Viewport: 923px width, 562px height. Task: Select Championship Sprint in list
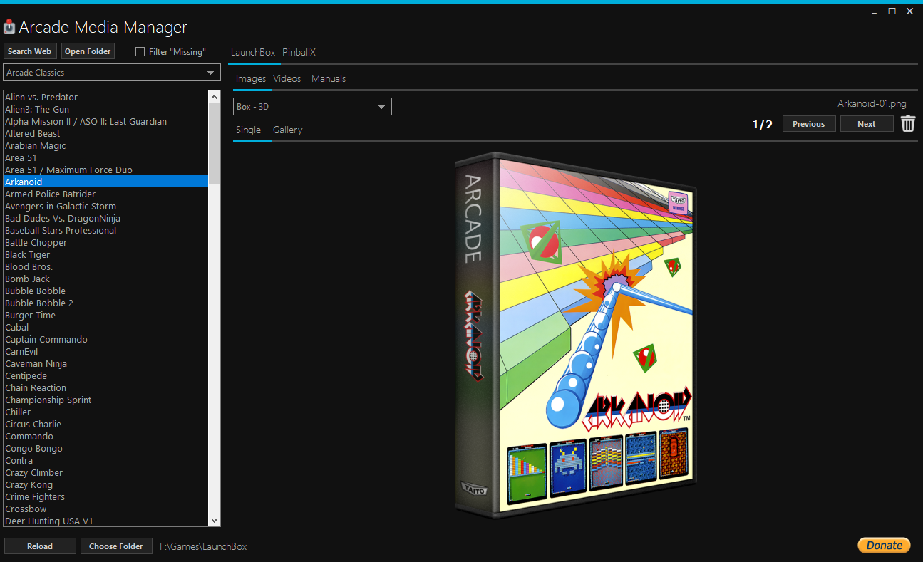coord(106,400)
